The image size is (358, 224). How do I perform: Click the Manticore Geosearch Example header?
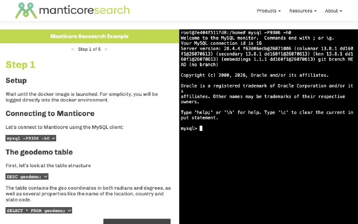click(x=89, y=36)
